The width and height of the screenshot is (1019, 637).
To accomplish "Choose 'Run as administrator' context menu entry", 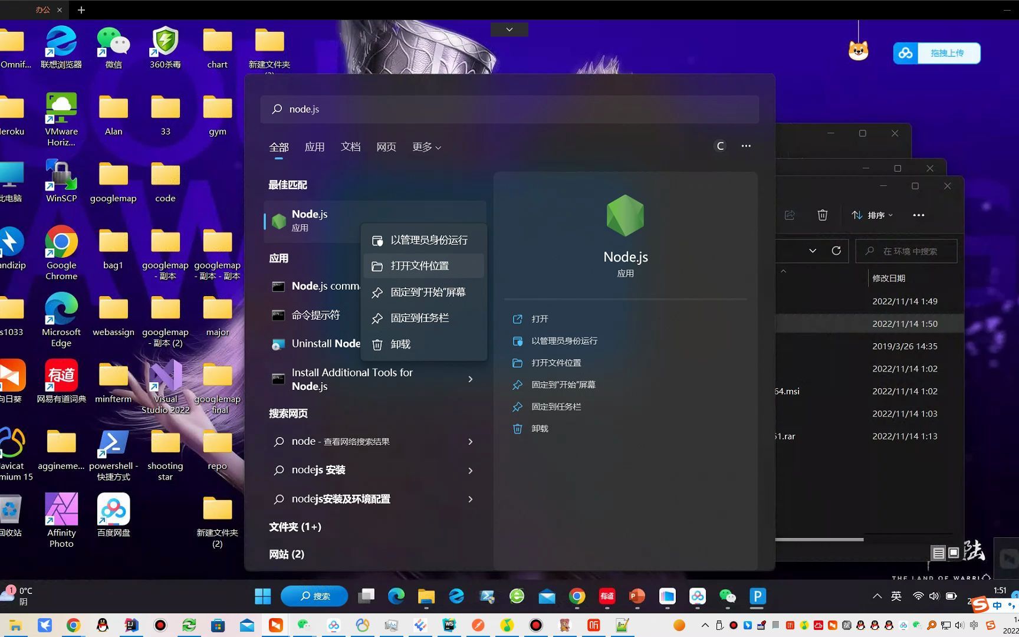I will (423, 240).
